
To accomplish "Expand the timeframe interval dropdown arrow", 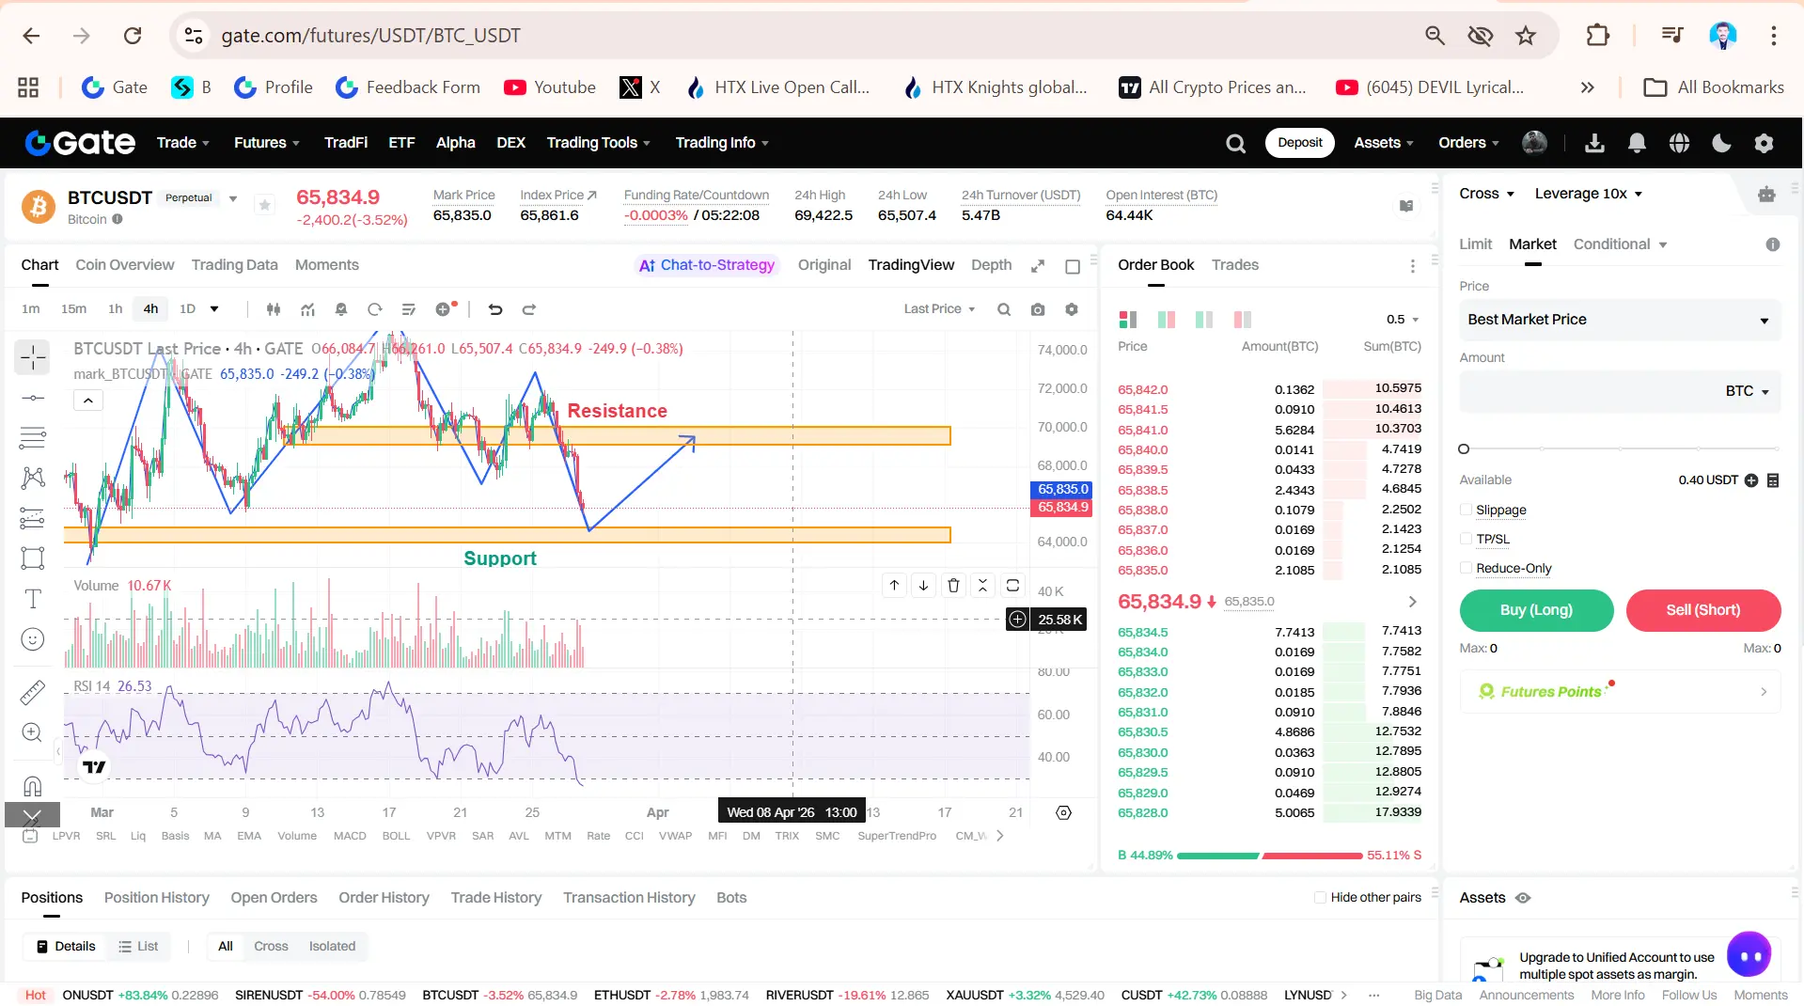I will point(214,309).
